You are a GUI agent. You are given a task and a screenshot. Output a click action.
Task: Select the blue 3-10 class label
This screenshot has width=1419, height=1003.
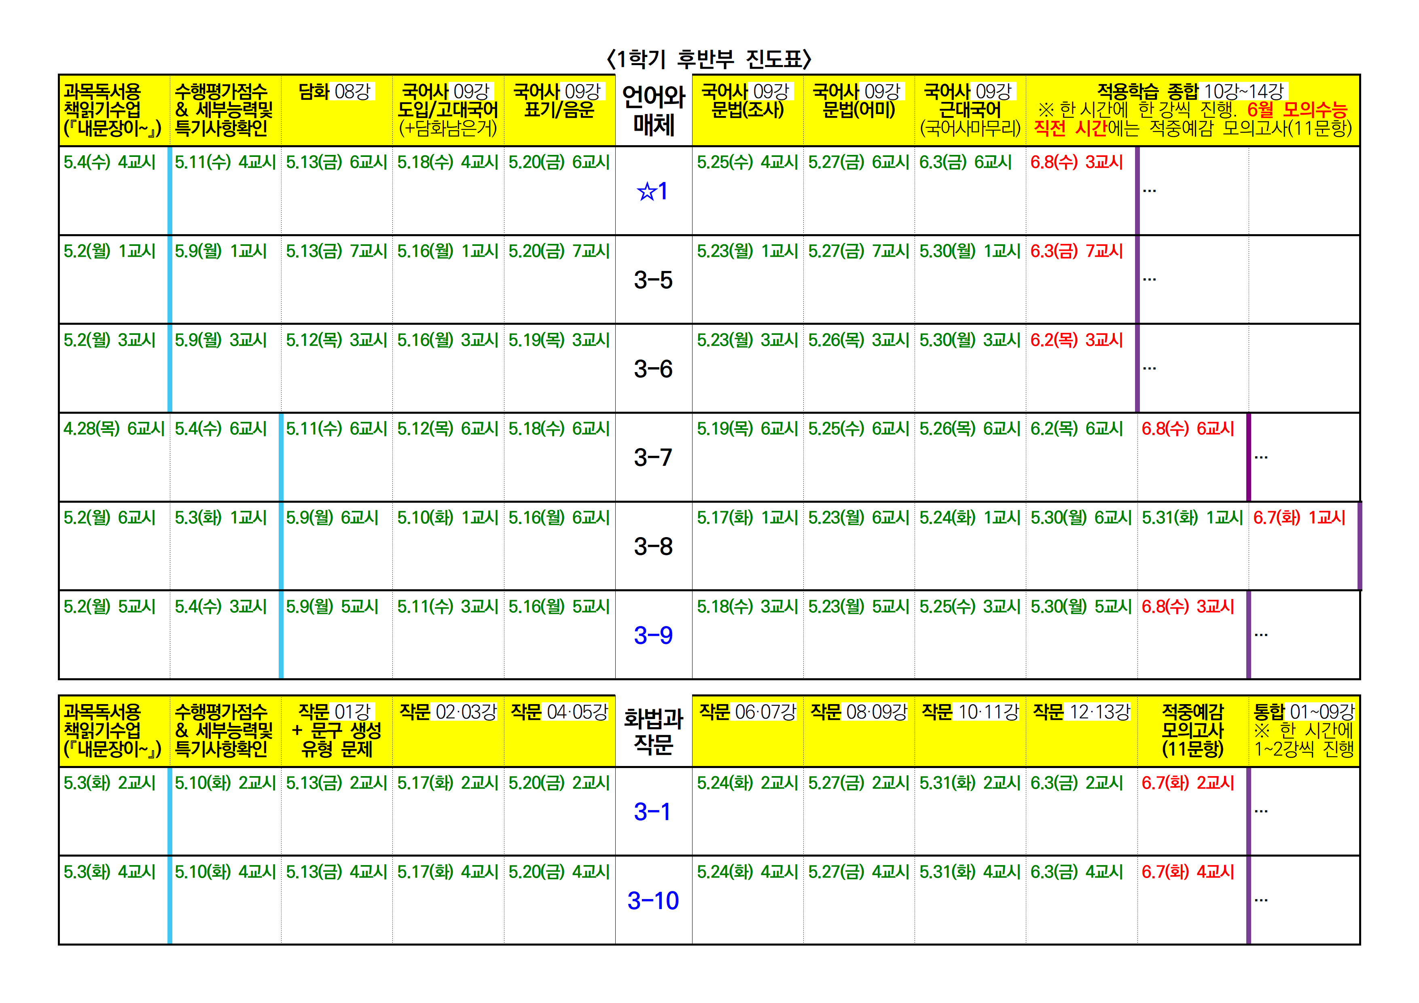tap(653, 900)
